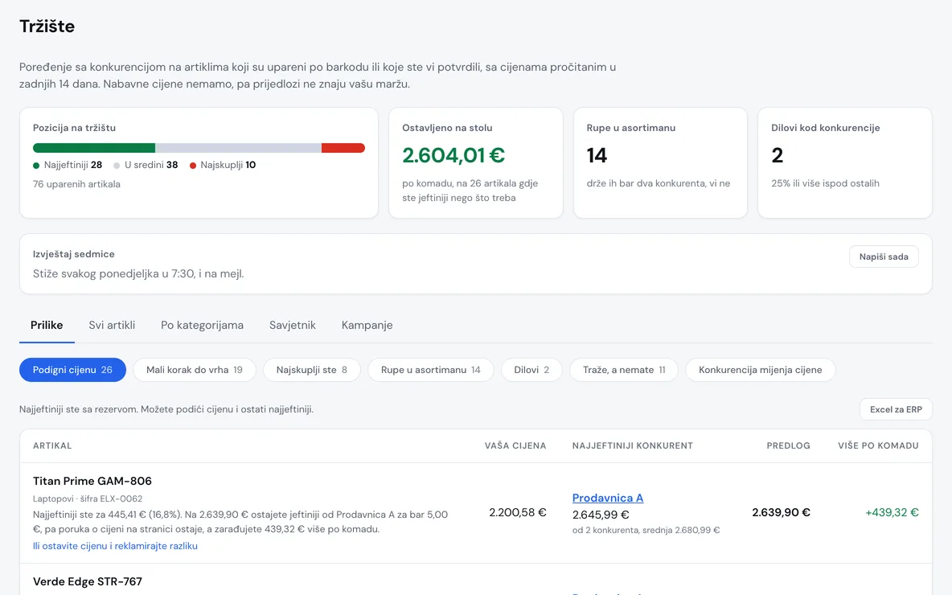Switch to the Svi artikli tab
The image size is (952, 595).
pos(112,325)
